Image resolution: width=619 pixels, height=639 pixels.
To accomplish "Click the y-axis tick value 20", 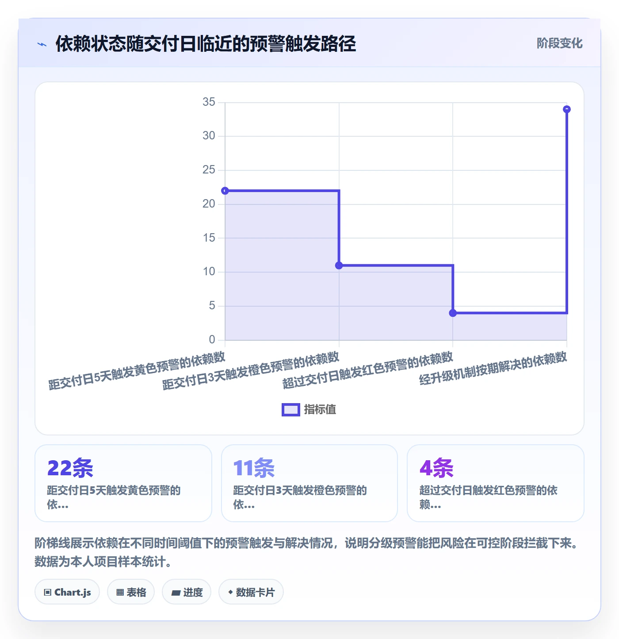I will coord(209,204).
